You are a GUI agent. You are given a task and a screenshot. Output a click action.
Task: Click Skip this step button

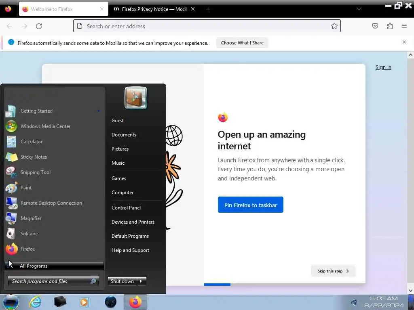333,271
